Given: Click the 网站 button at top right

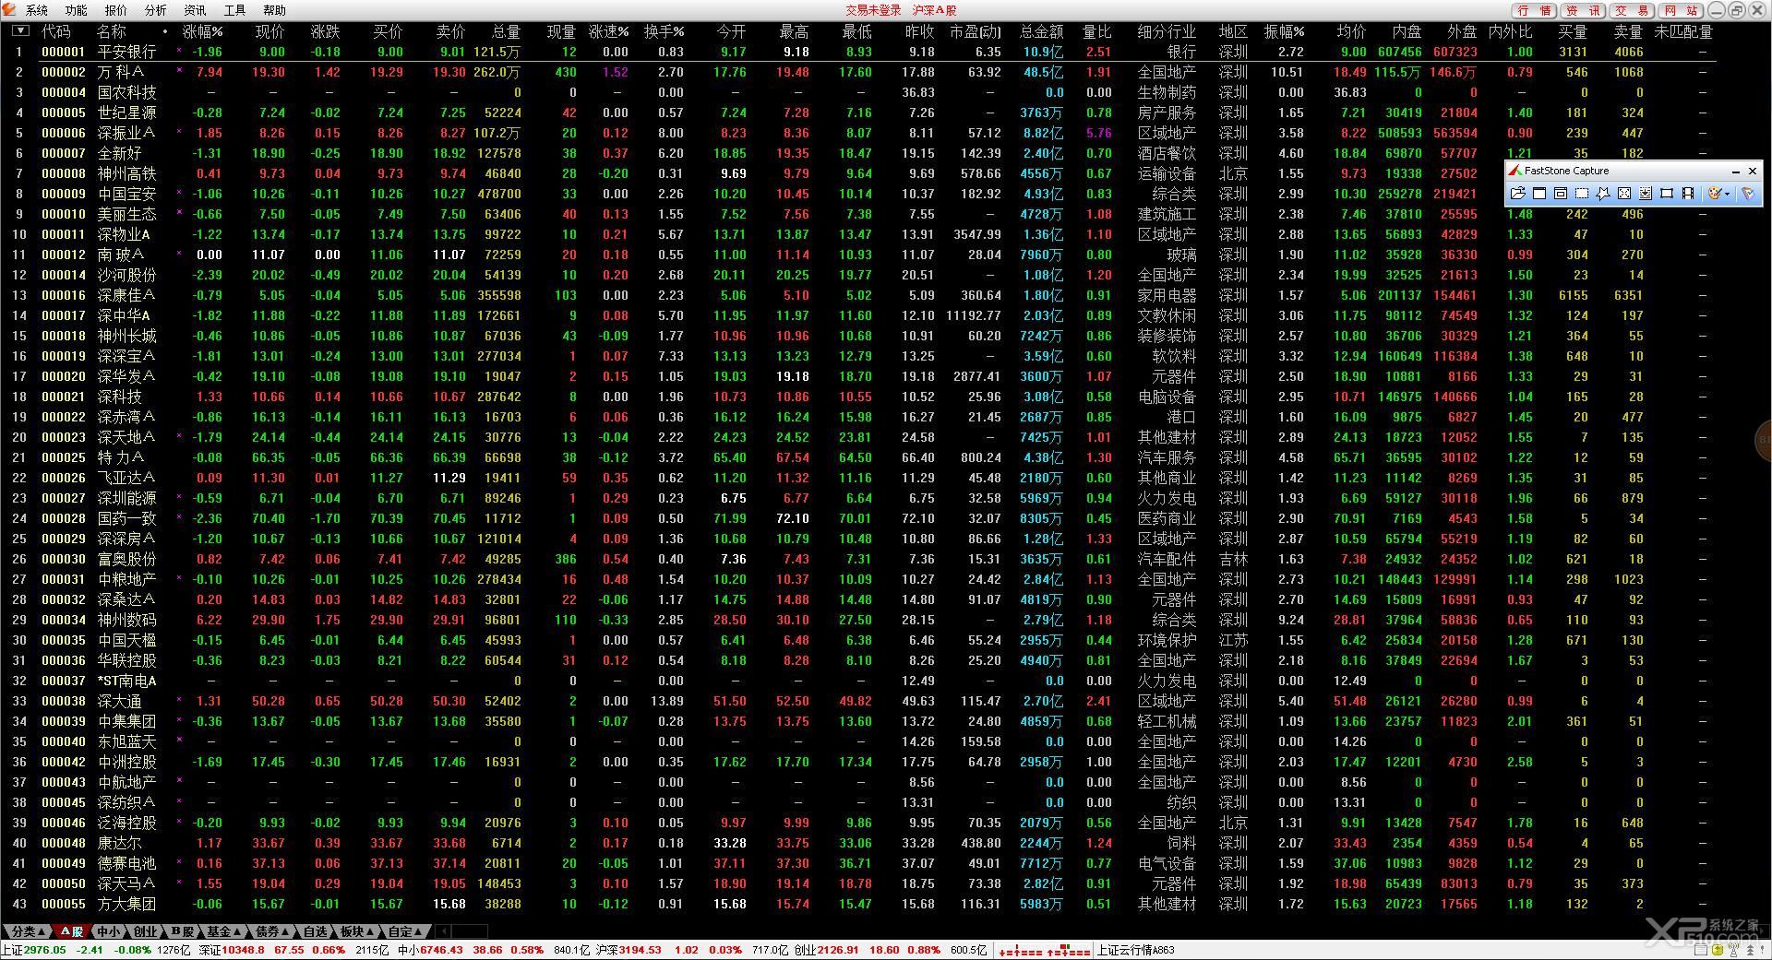Looking at the screenshot, I should [1682, 10].
